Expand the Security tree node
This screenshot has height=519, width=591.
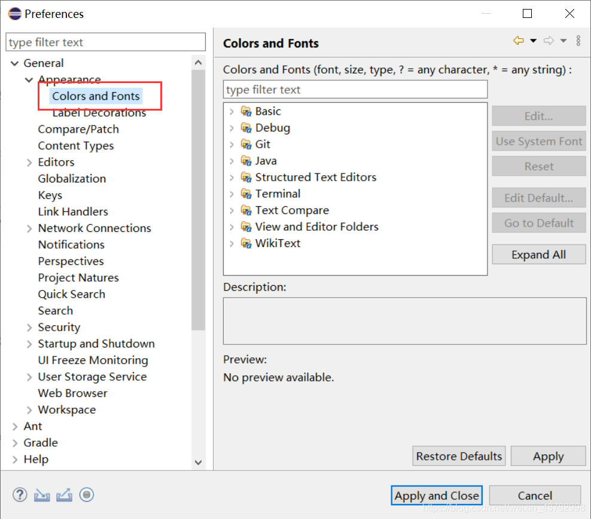click(29, 327)
